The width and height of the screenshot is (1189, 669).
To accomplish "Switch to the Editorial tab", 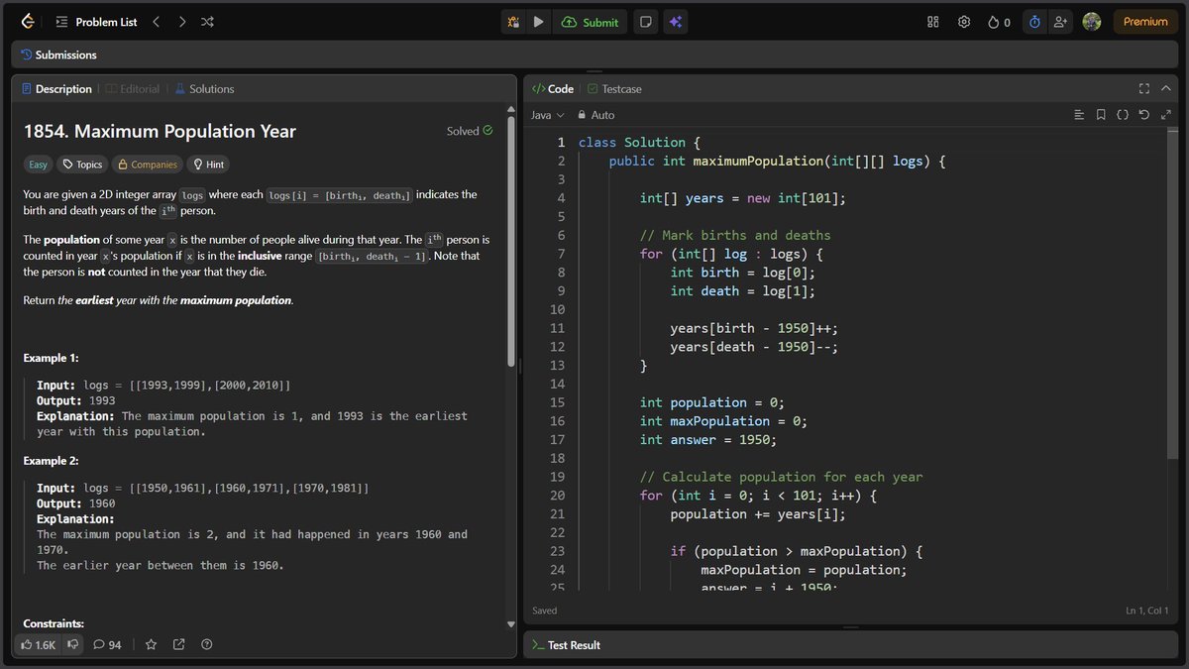I will [x=132, y=88].
